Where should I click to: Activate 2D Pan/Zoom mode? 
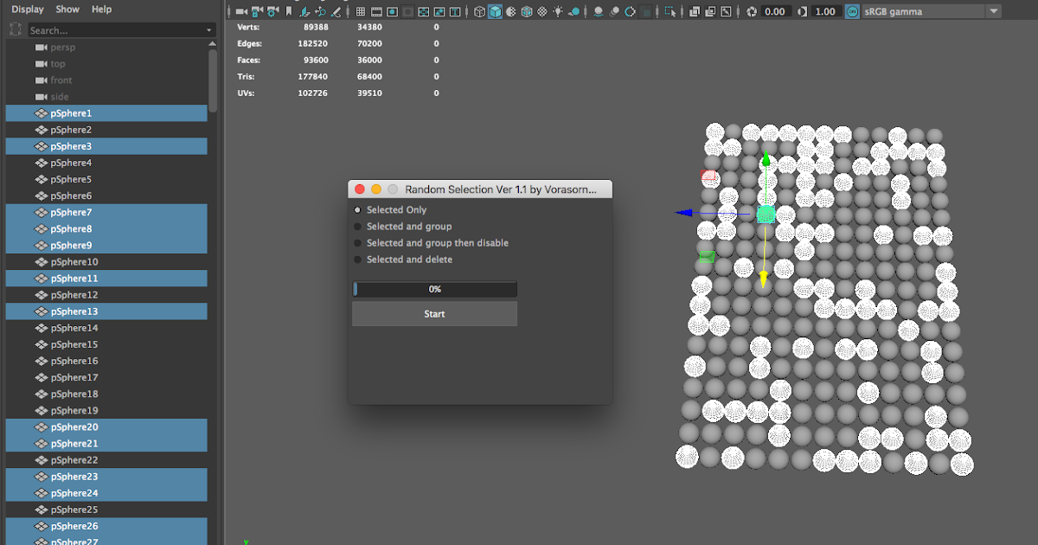point(319,11)
